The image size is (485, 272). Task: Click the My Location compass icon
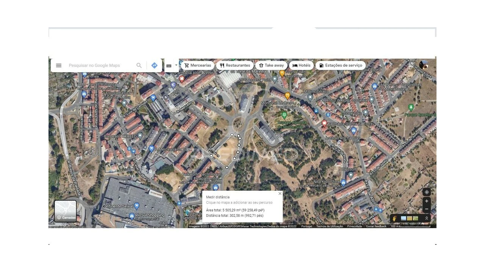click(427, 192)
